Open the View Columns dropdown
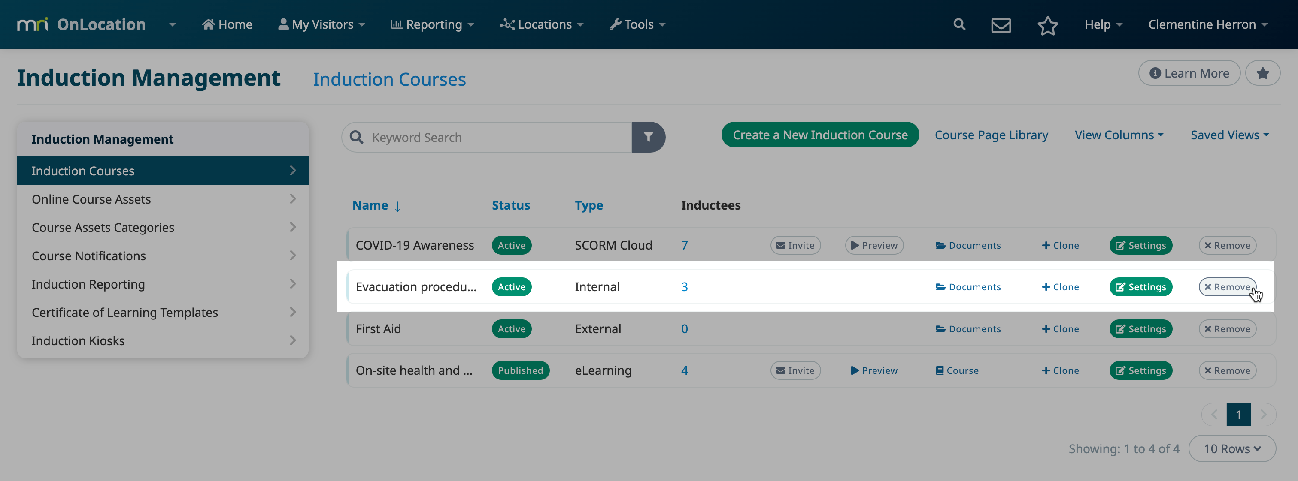 tap(1119, 135)
